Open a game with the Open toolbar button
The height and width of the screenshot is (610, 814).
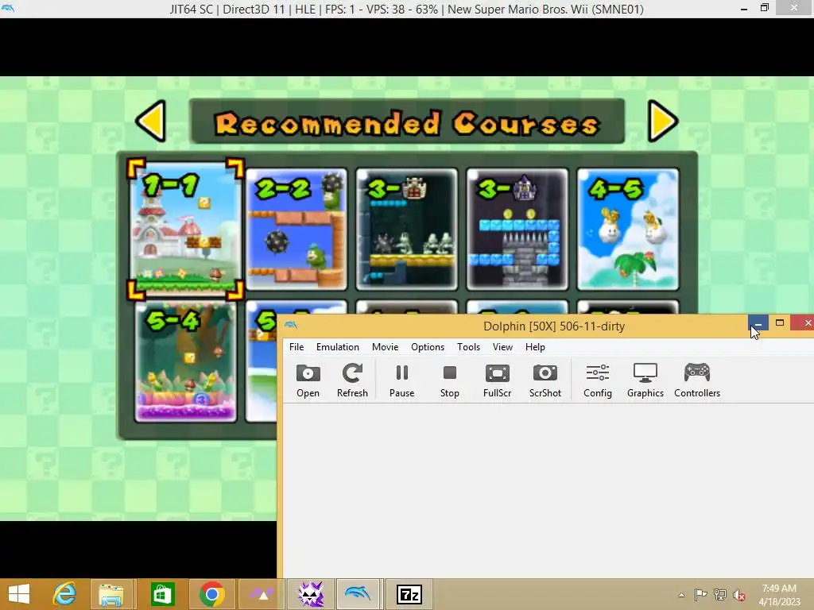click(x=308, y=380)
